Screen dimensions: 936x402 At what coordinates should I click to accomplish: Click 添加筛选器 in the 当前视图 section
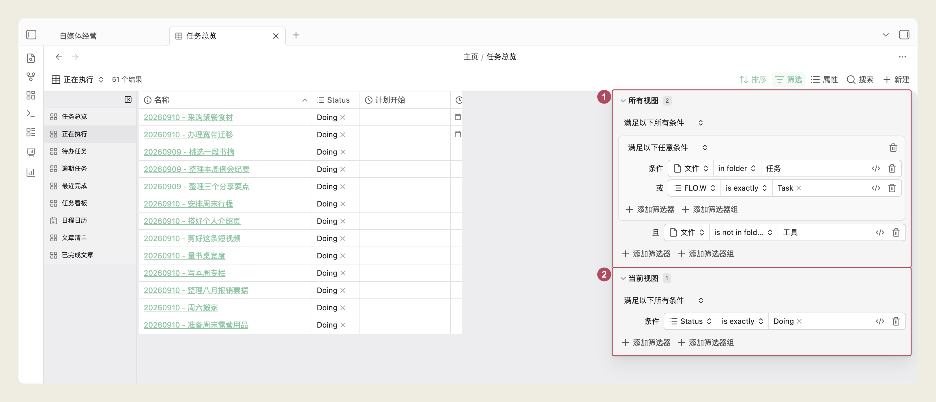tap(646, 343)
